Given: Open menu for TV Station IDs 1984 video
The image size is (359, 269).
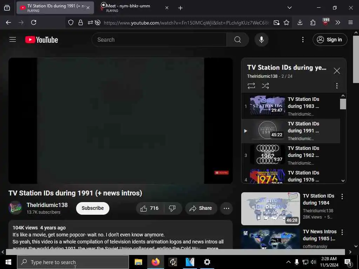Looking at the screenshot, I should [342, 196].
